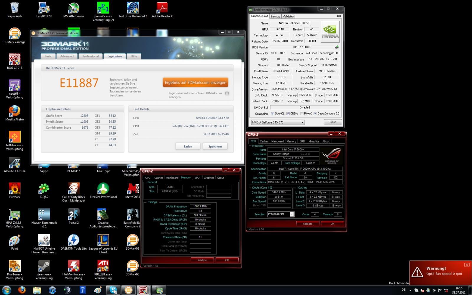The width and height of the screenshot is (472, 295).
Task: Open Firefox from the taskbar
Action: [22, 290]
